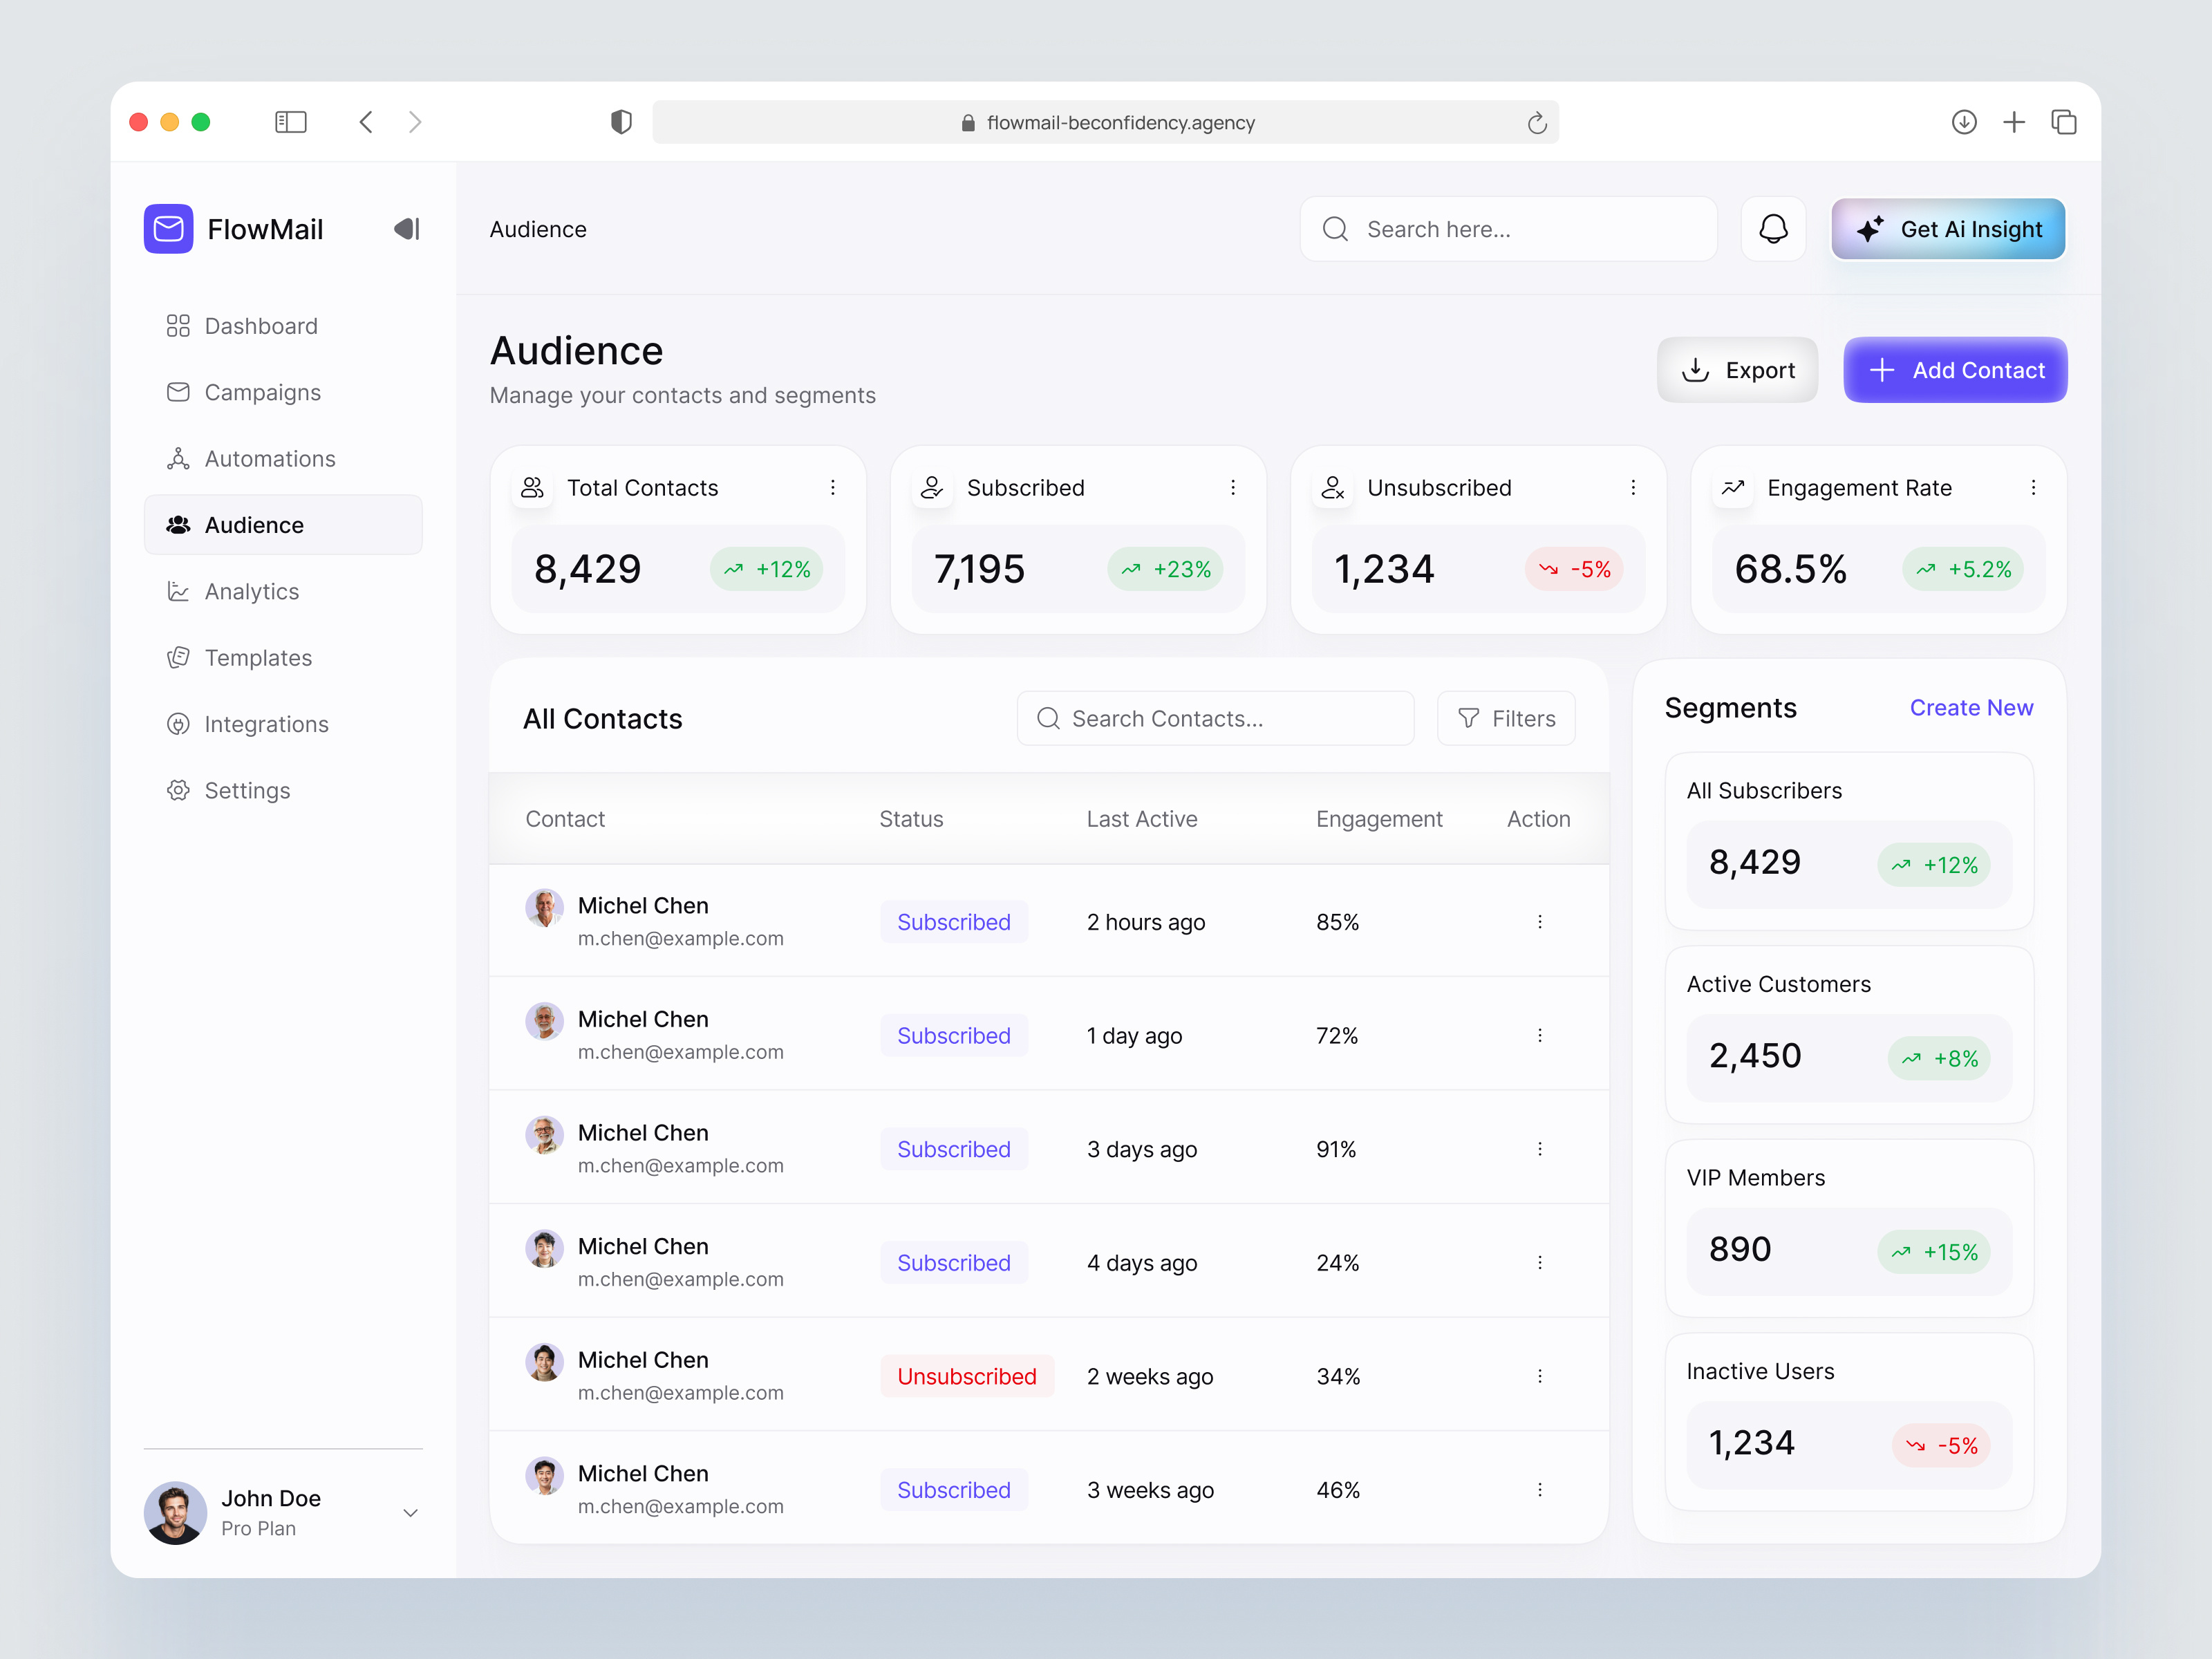
Task: Click the +23% growth badge
Action: click(1165, 569)
